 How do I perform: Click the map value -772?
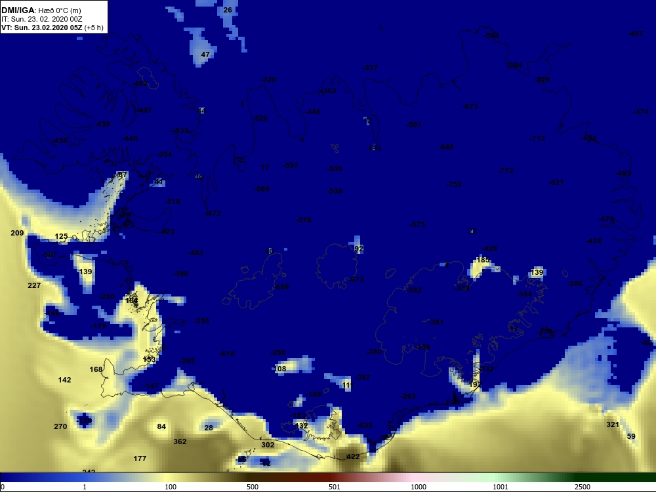pyautogui.click(x=506, y=171)
